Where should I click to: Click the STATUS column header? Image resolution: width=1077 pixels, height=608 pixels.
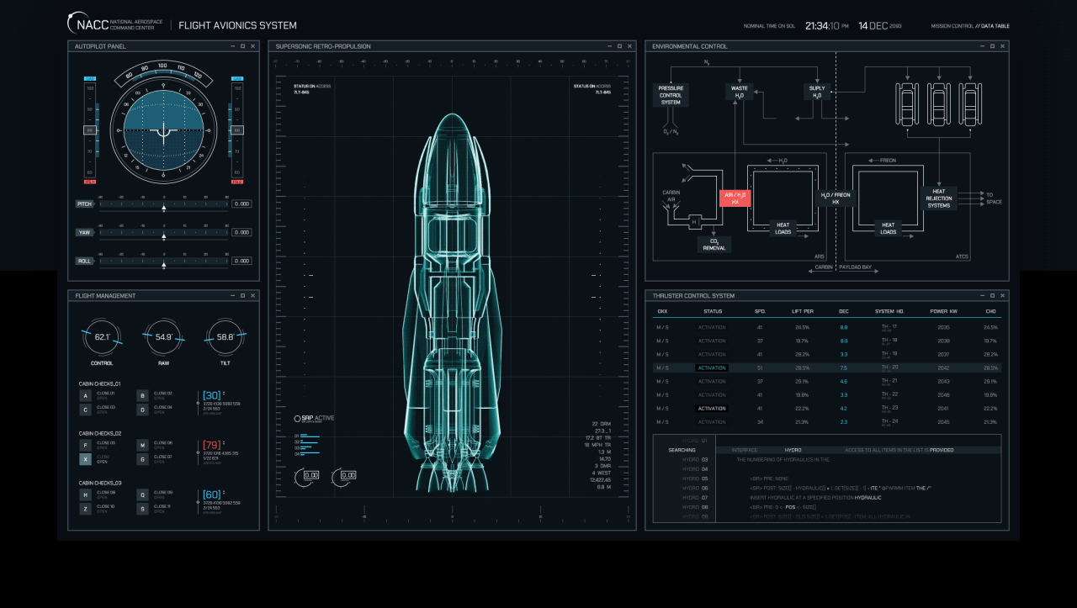pos(713,311)
